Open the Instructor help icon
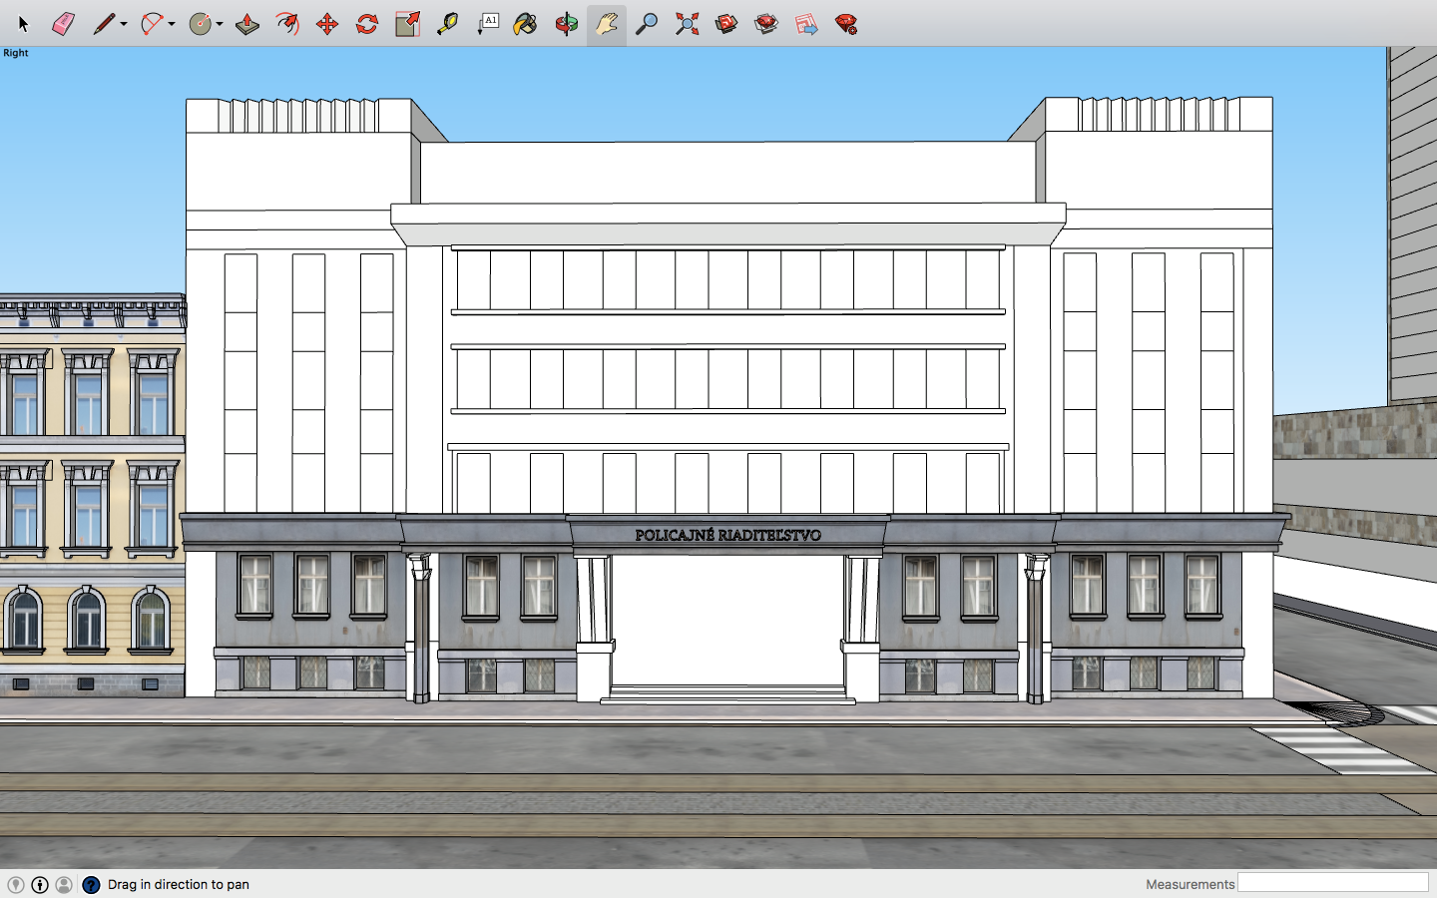The height and width of the screenshot is (898, 1437). 91,885
